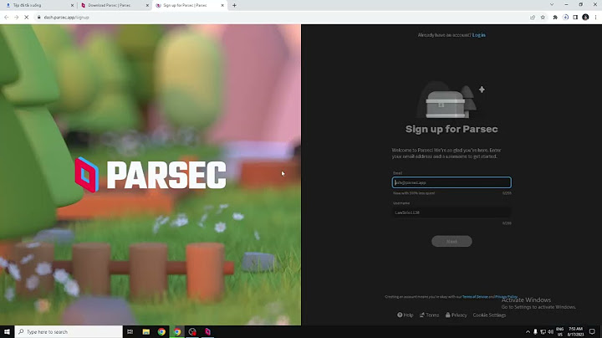Click the site lock icon
This screenshot has height=338, width=602.
[38, 18]
